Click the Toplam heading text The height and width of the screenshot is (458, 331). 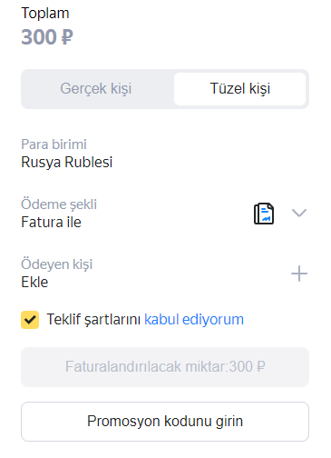click(x=45, y=14)
